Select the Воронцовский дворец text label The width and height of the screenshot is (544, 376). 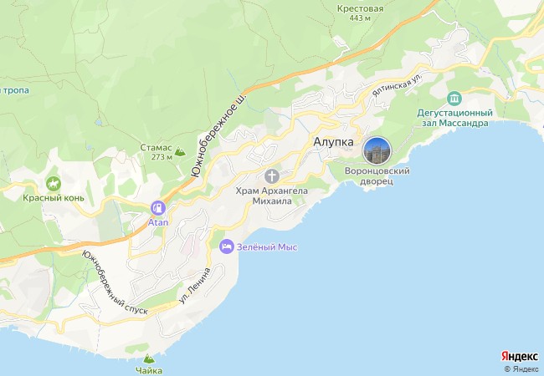click(377, 175)
